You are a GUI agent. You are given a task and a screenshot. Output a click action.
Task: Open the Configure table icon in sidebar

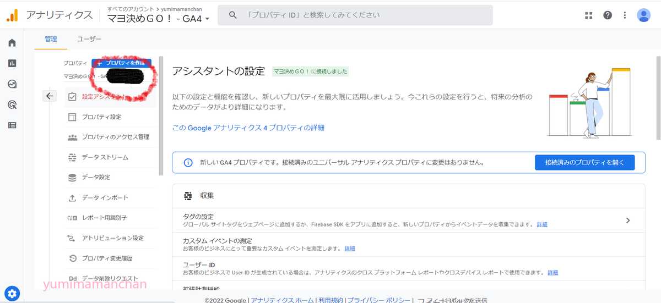click(x=12, y=125)
